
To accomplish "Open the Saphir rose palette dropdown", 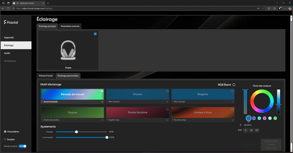I will click(167, 120).
